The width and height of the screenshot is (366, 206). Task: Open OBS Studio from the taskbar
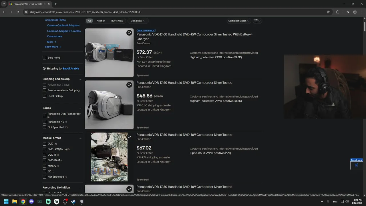pyautogui.click(x=65, y=201)
